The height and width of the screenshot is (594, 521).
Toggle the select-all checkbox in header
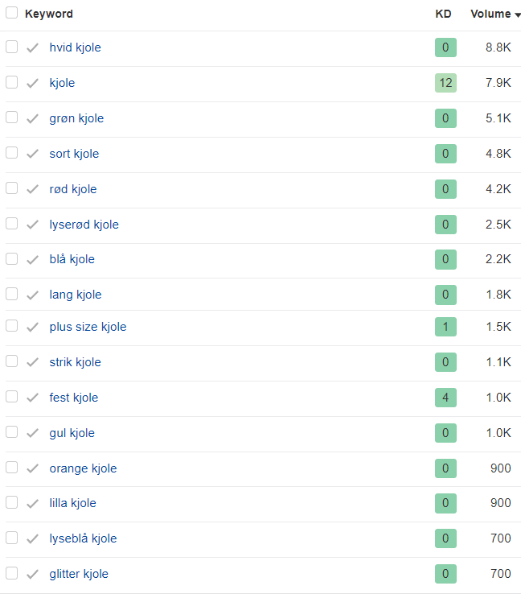[x=12, y=13]
